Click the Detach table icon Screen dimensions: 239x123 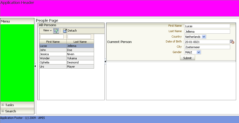pyautogui.click(x=65, y=31)
